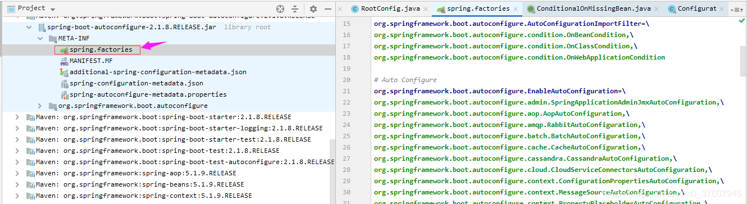This screenshot has width=747, height=204.
Task: Expand Maven spring-boot-test-autoconfigure library
Action: (x=17, y=162)
